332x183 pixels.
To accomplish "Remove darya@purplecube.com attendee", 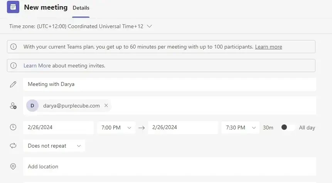I will point(106,105).
